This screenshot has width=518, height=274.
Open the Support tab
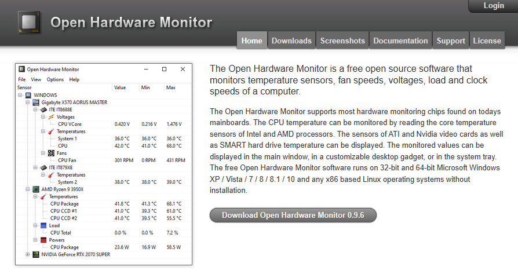451,41
